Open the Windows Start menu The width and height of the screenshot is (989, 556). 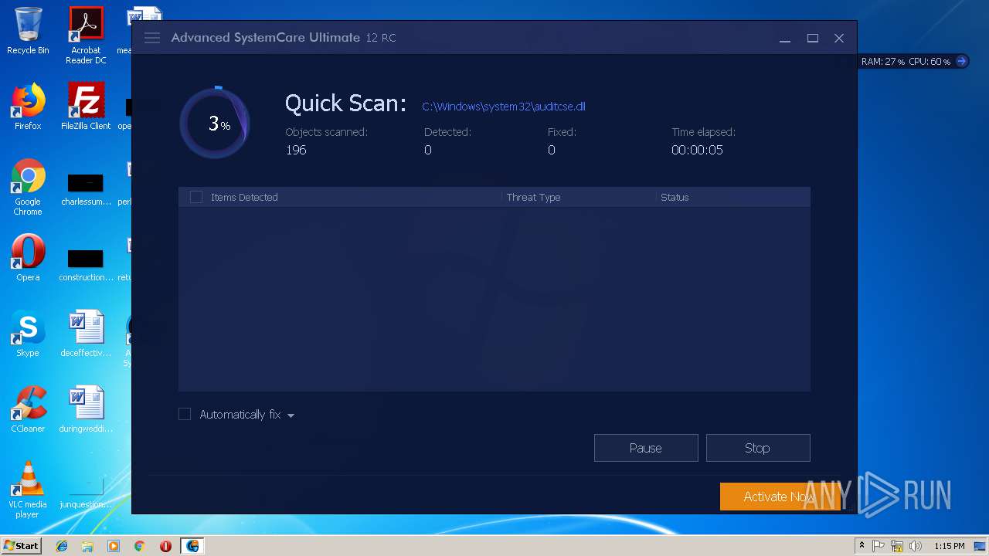coord(21,545)
